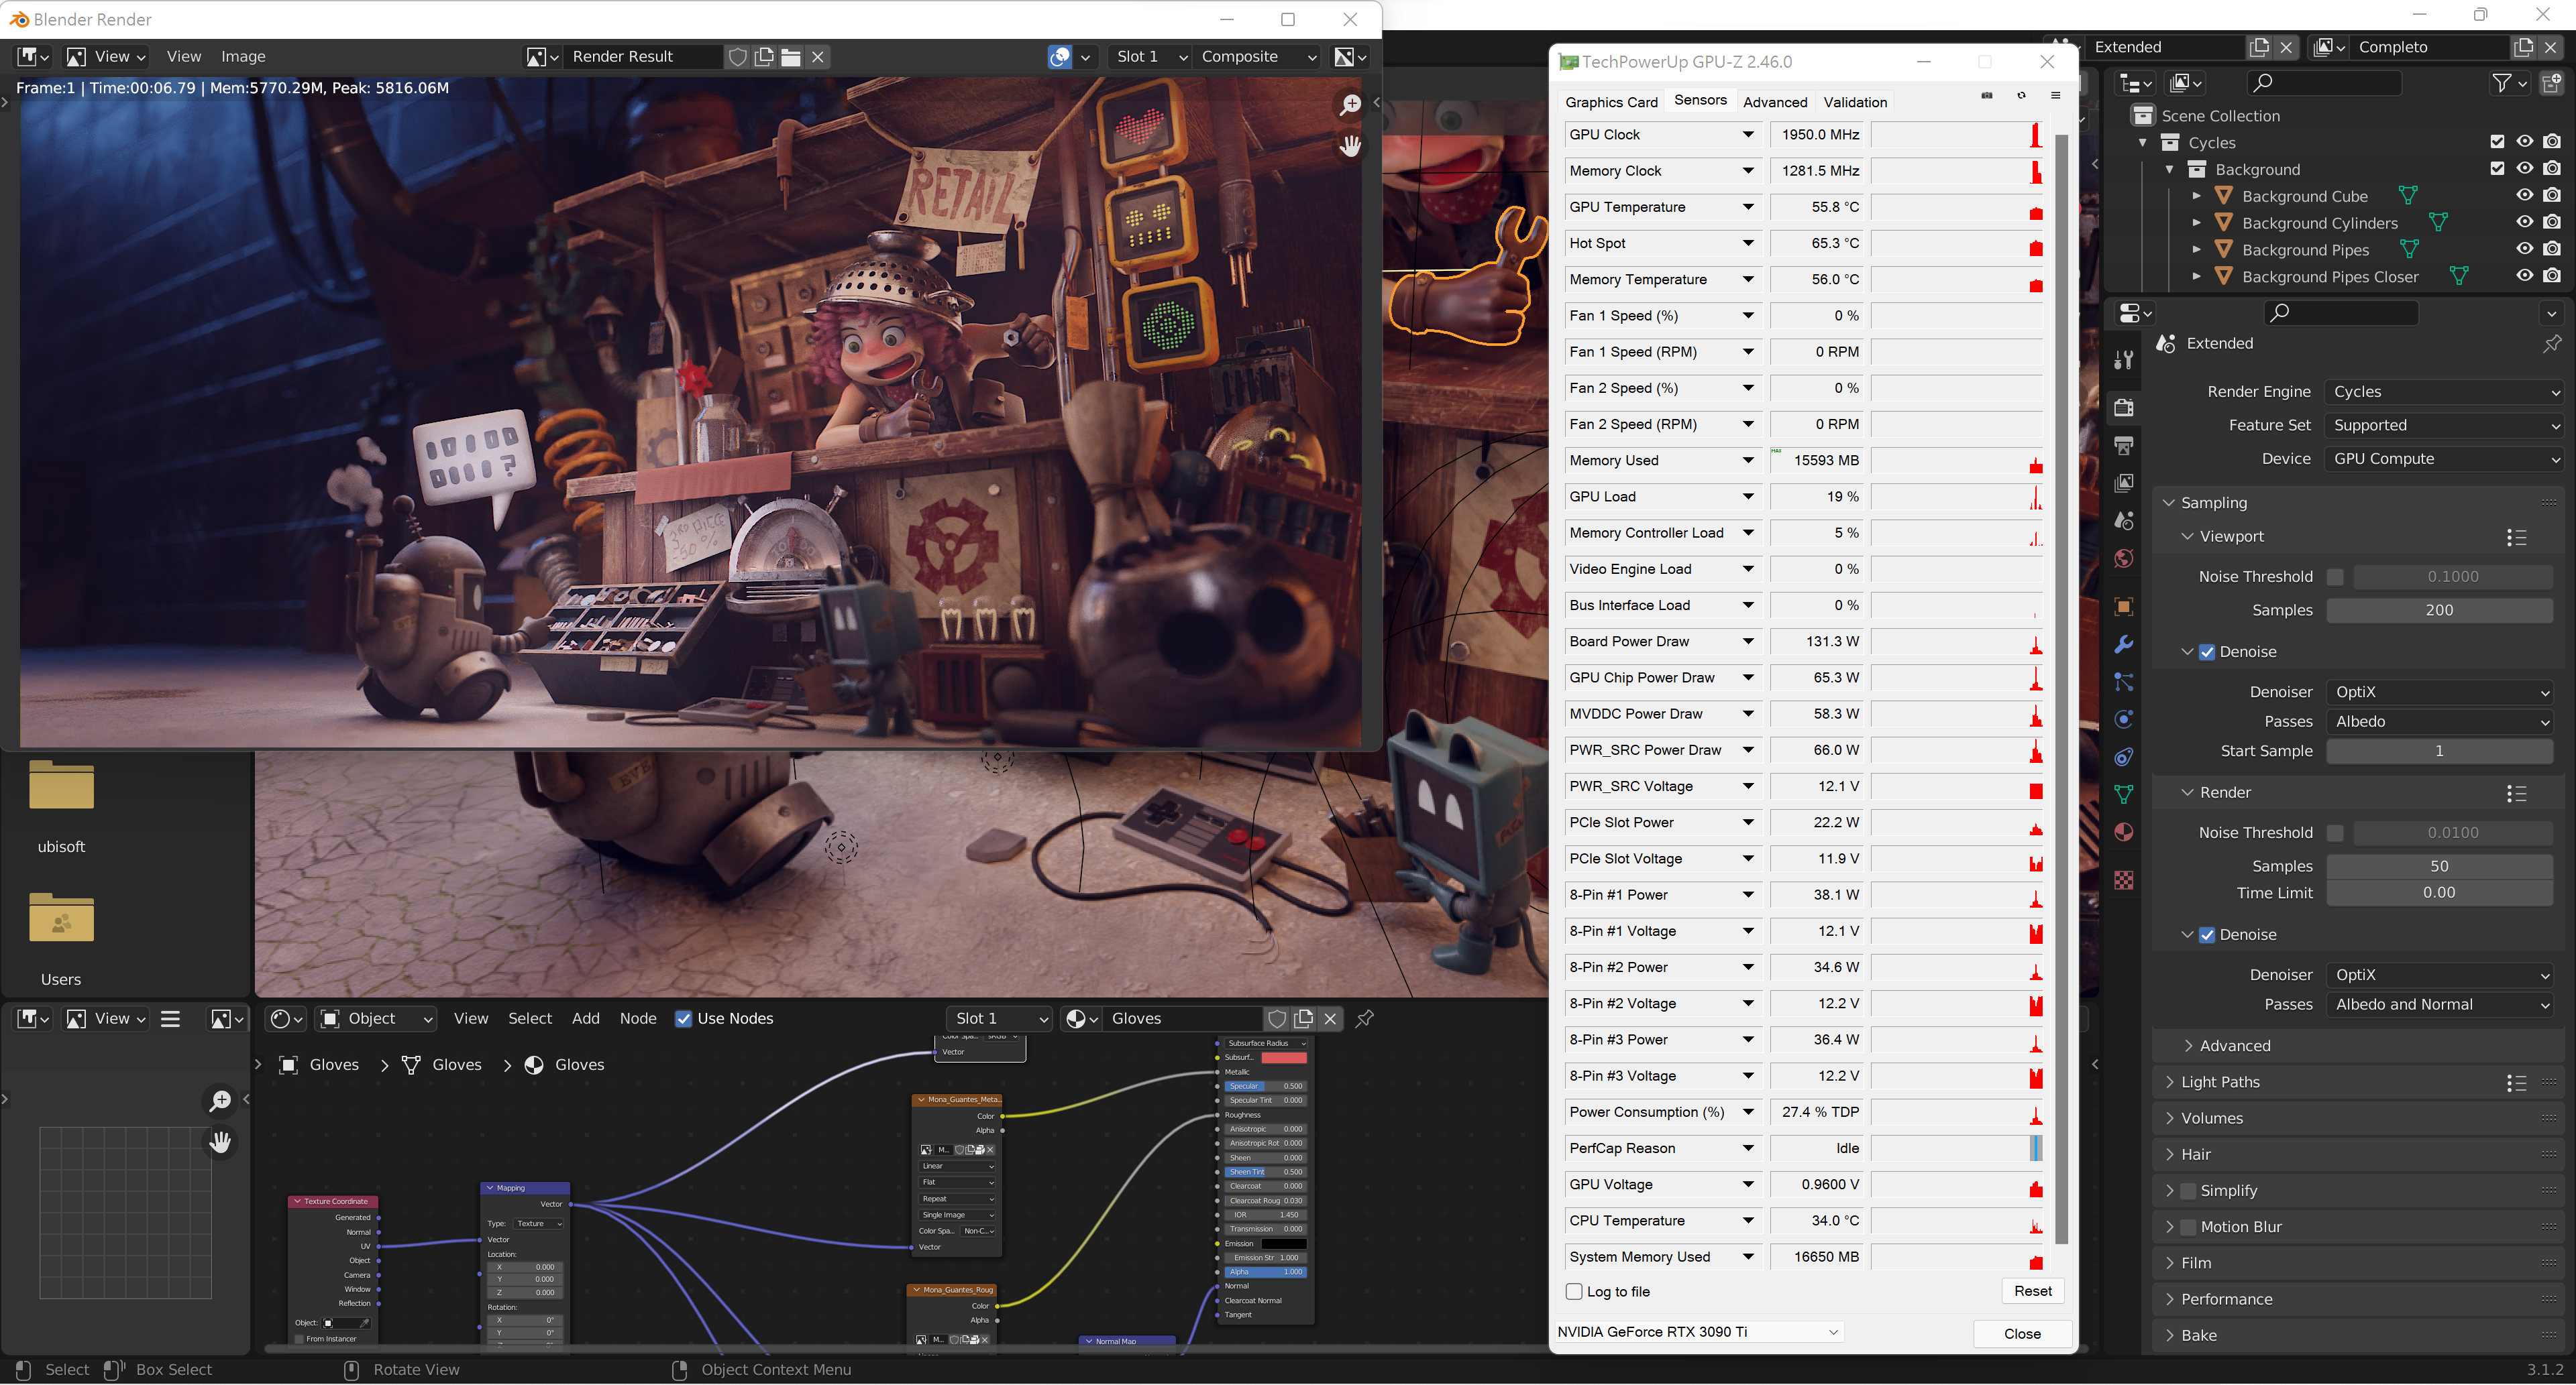Click the Gloves material breadcrumb
The image size is (2576, 1385).
coord(566,1065)
